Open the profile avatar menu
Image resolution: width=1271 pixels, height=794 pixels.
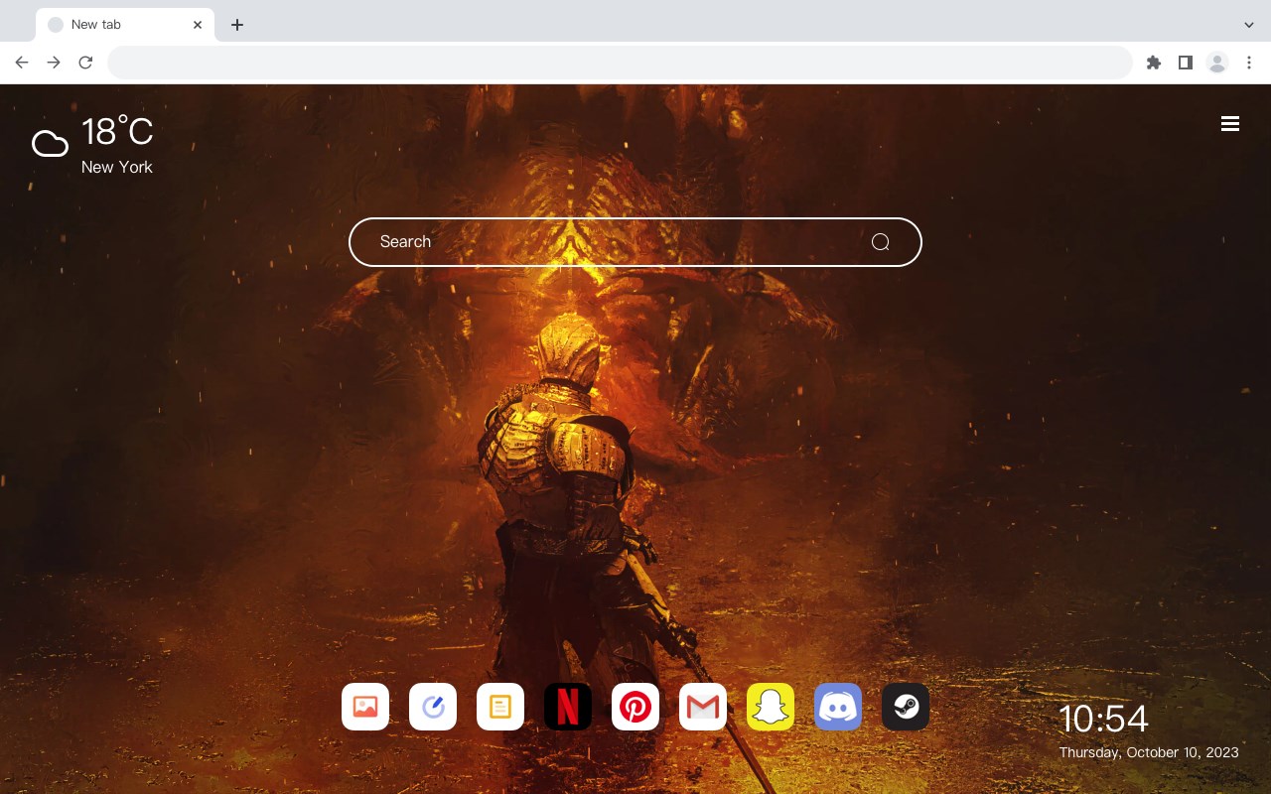click(1217, 63)
